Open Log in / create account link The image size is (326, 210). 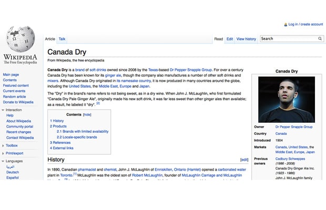(305, 24)
